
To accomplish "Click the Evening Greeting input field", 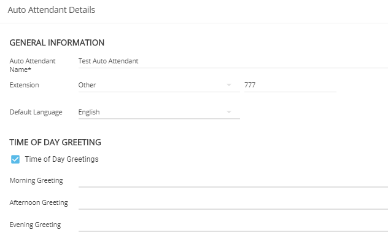I will coord(233,225).
